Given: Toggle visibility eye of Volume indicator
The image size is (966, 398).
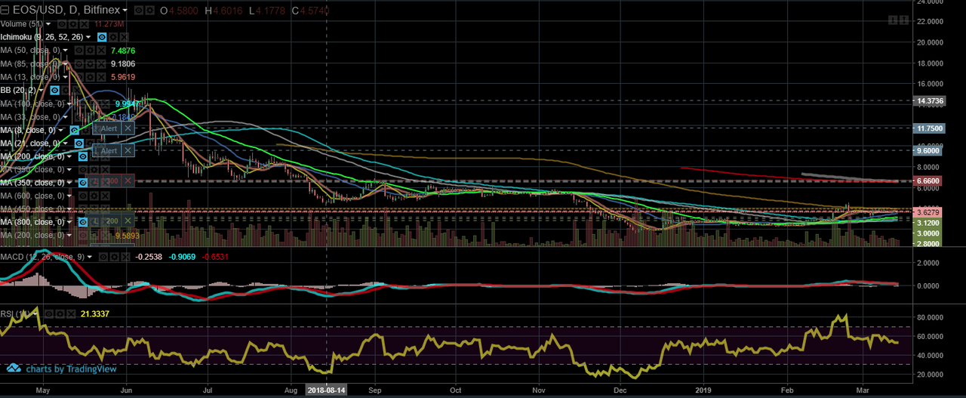Looking at the screenshot, I should 62,24.
